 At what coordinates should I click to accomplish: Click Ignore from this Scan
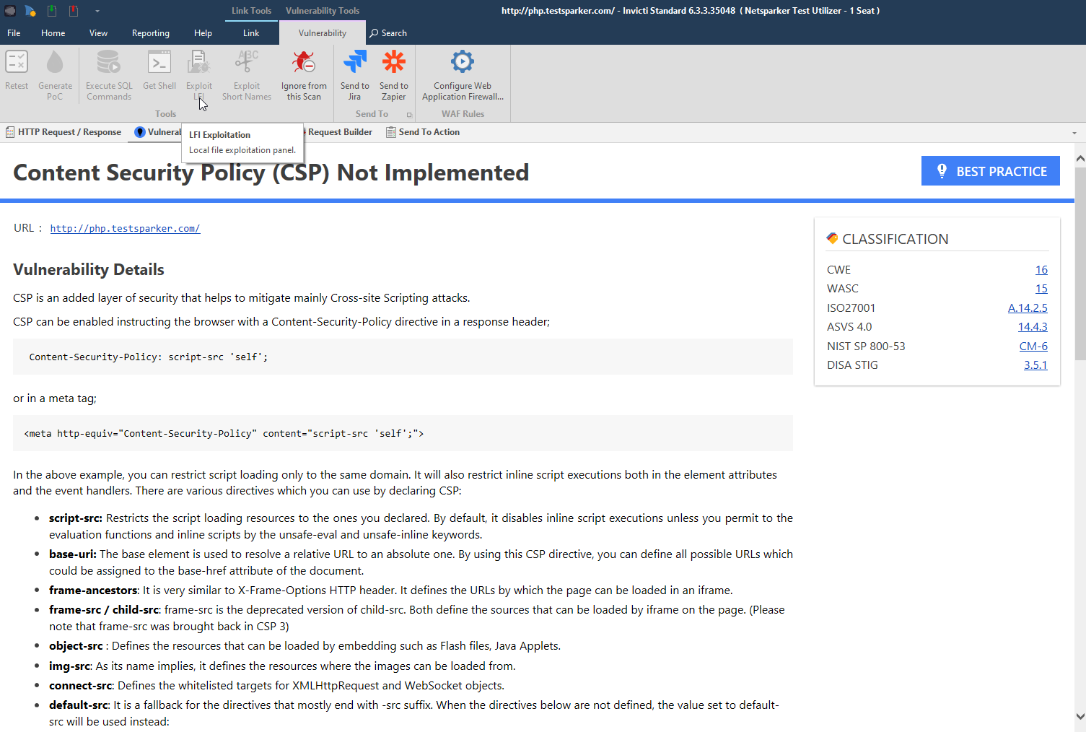tap(304, 75)
